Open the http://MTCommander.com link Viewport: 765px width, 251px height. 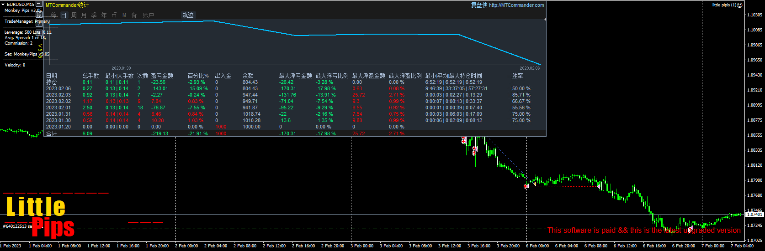tap(516, 5)
